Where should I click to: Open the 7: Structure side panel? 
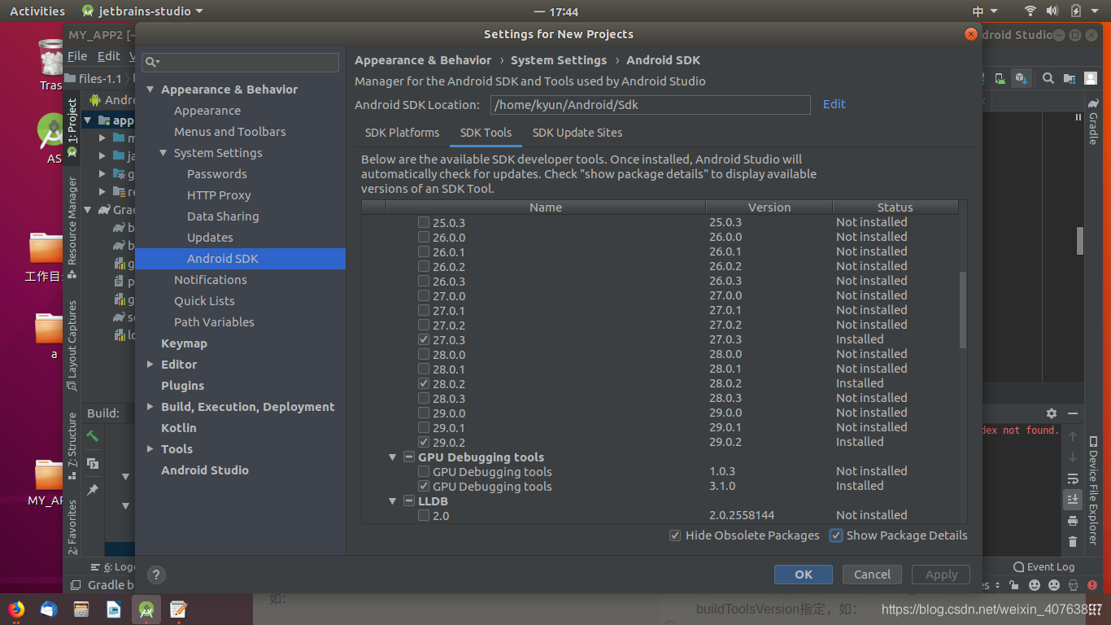click(x=72, y=445)
